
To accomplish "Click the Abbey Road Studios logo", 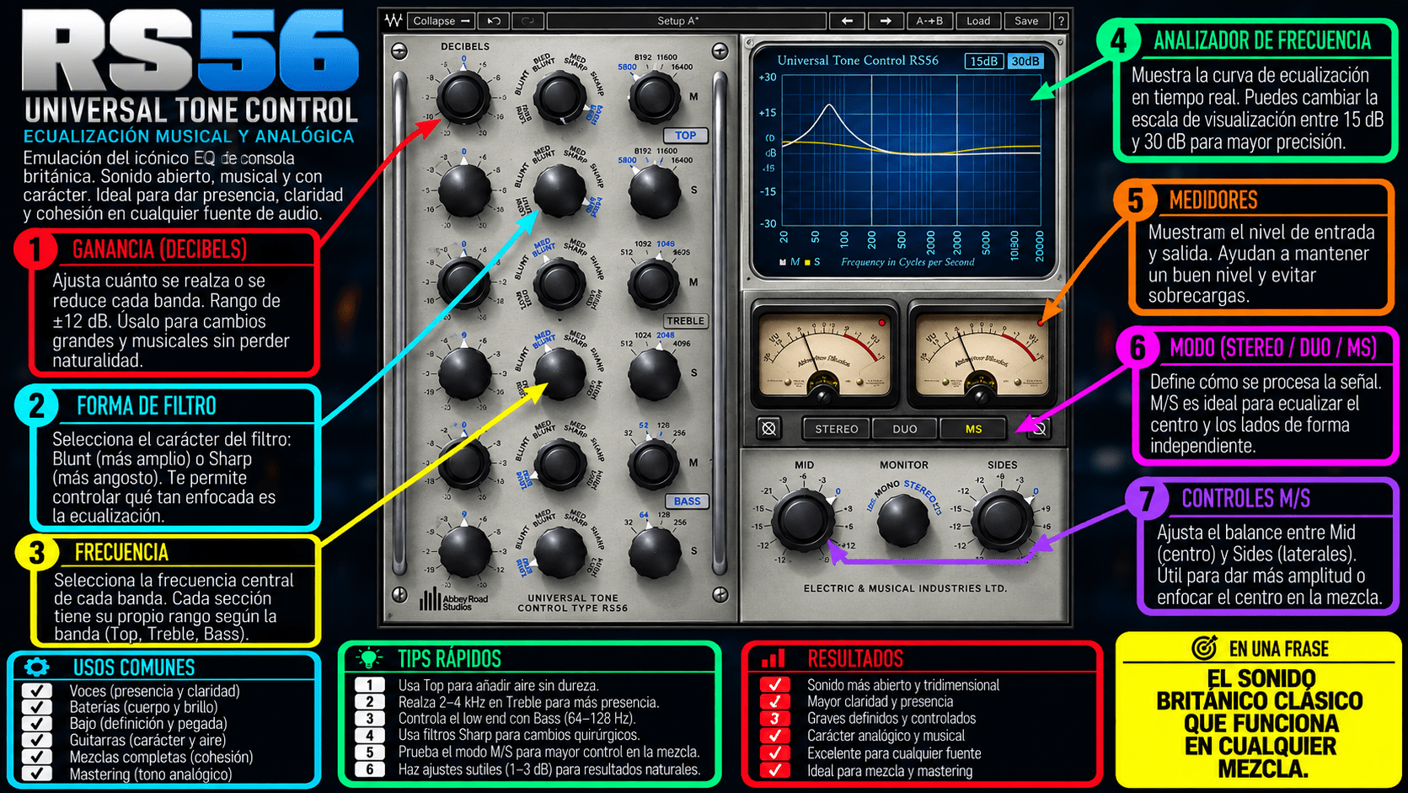I will point(454,599).
